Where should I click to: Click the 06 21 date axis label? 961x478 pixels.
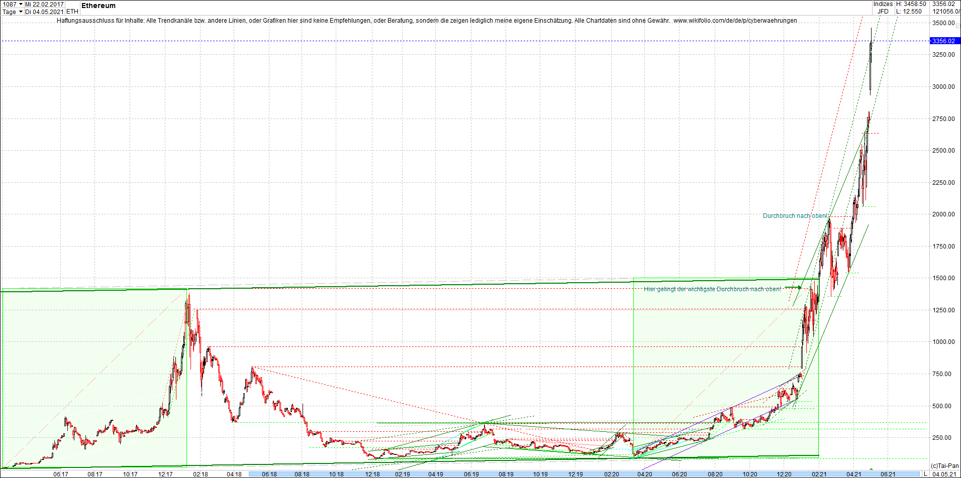(x=888, y=474)
